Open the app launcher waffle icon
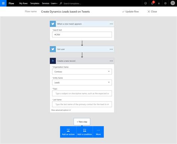 click(x=3, y=3)
